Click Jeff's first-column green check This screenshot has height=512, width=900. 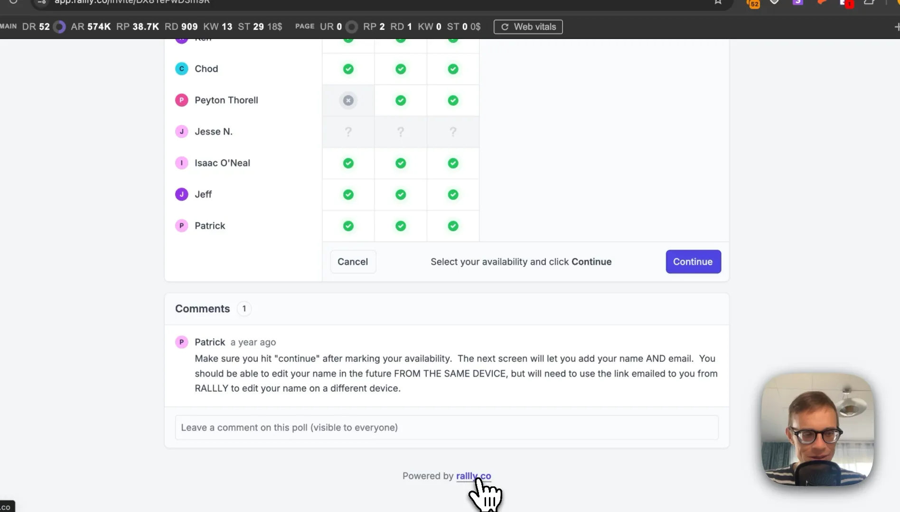(348, 194)
